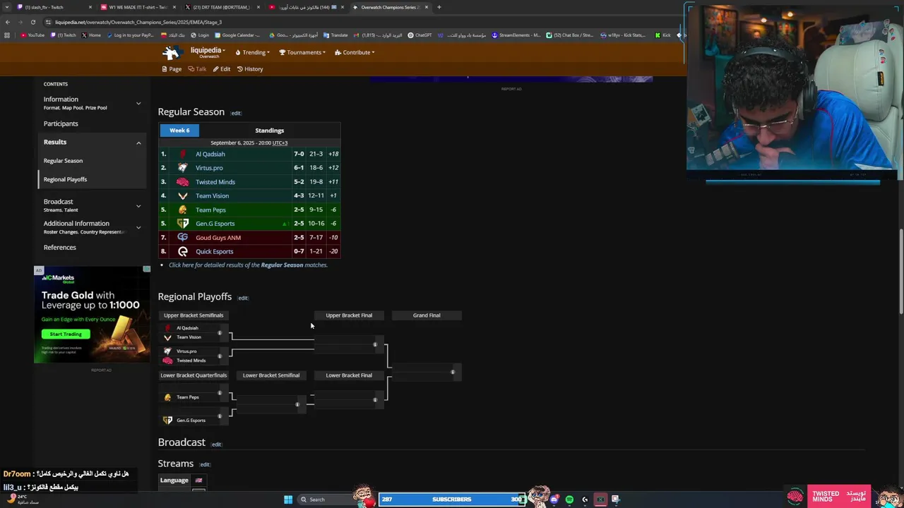Show Virtus.pro vs Twisted Minds match info
The image size is (904, 508).
tap(220, 356)
